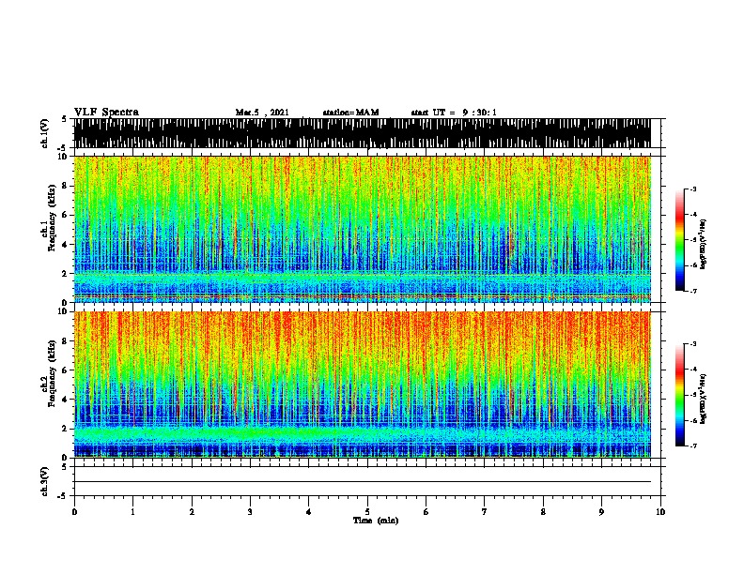744x574 pixels.
Task: Click the "ch.1(V)" waveform axis label
Action: tap(45, 133)
